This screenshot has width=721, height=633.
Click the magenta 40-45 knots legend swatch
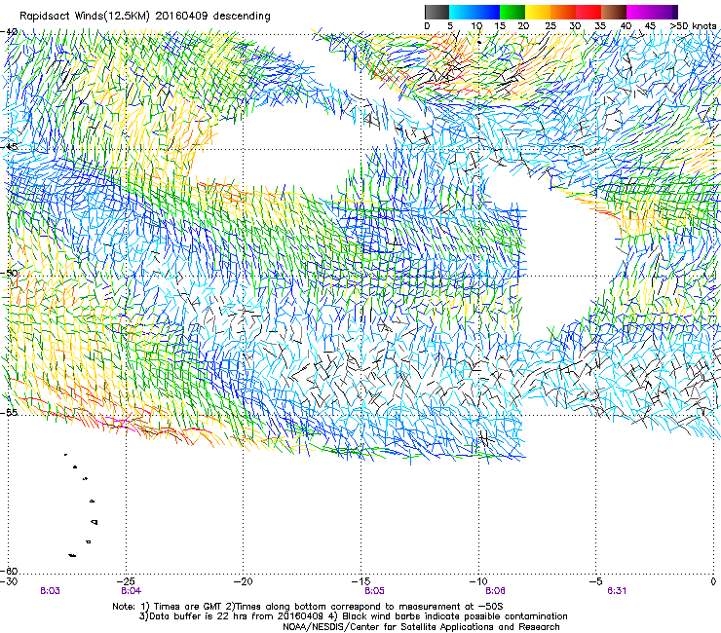(639, 12)
